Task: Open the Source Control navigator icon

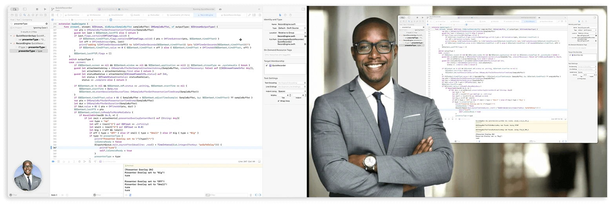Action: pos(16,15)
